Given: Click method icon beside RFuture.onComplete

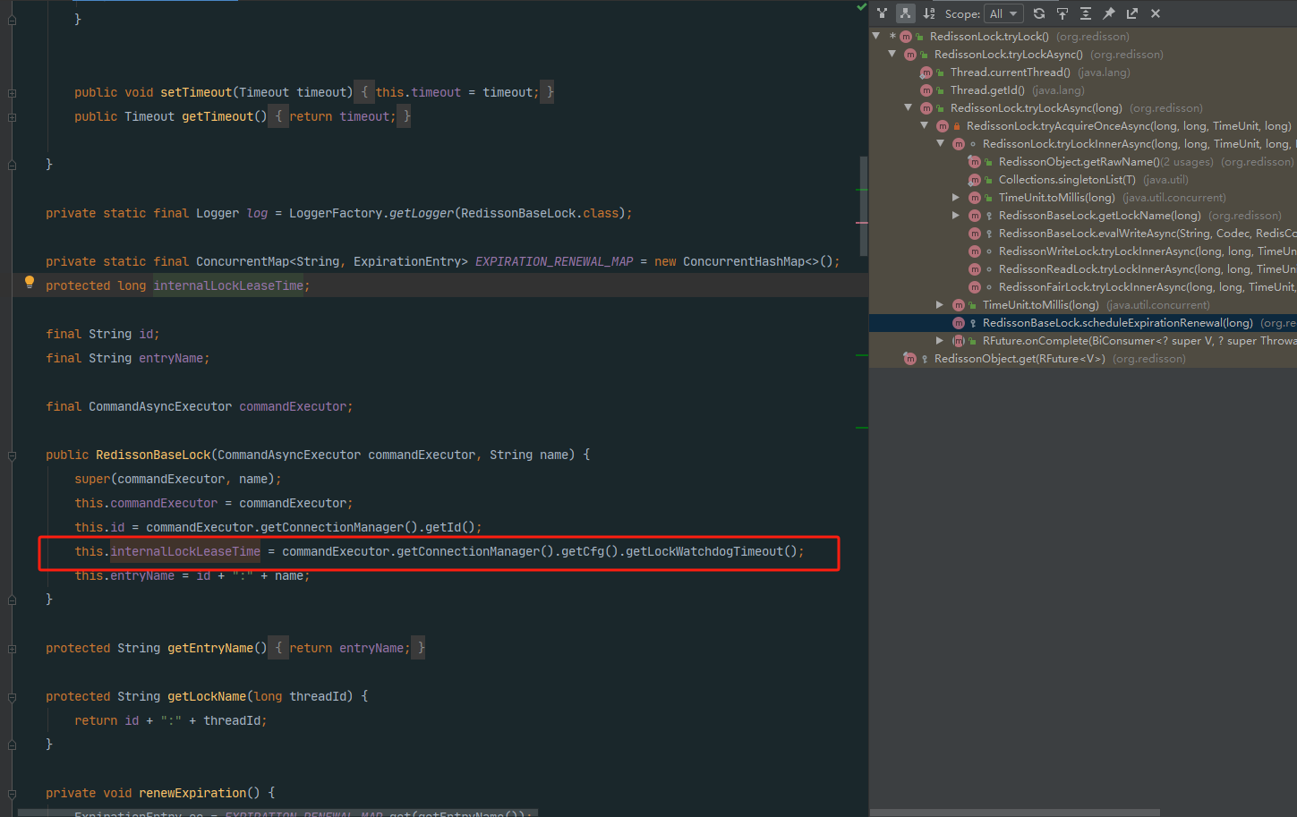Looking at the screenshot, I should [x=959, y=341].
